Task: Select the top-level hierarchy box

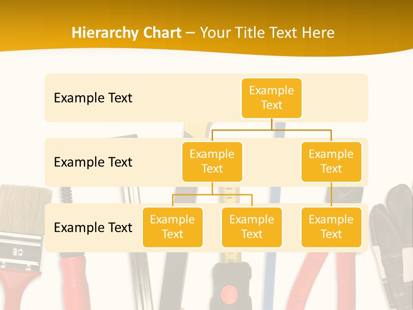Action: 271,98
